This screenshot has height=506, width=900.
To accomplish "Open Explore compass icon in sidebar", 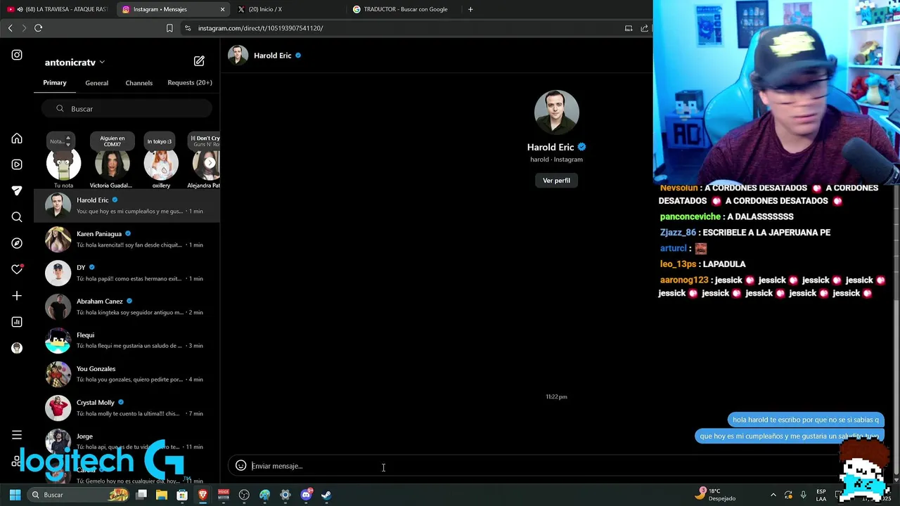I will pyautogui.click(x=17, y=243).
